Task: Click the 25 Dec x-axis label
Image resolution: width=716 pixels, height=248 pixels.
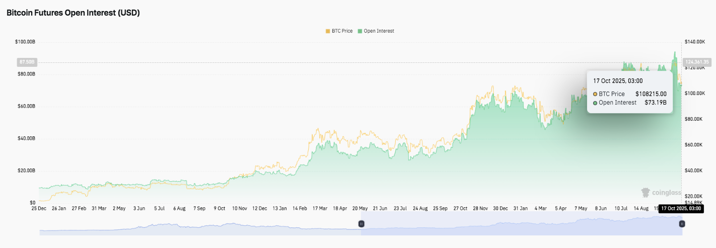Action: pyautogui.click(x=39, y=208)
